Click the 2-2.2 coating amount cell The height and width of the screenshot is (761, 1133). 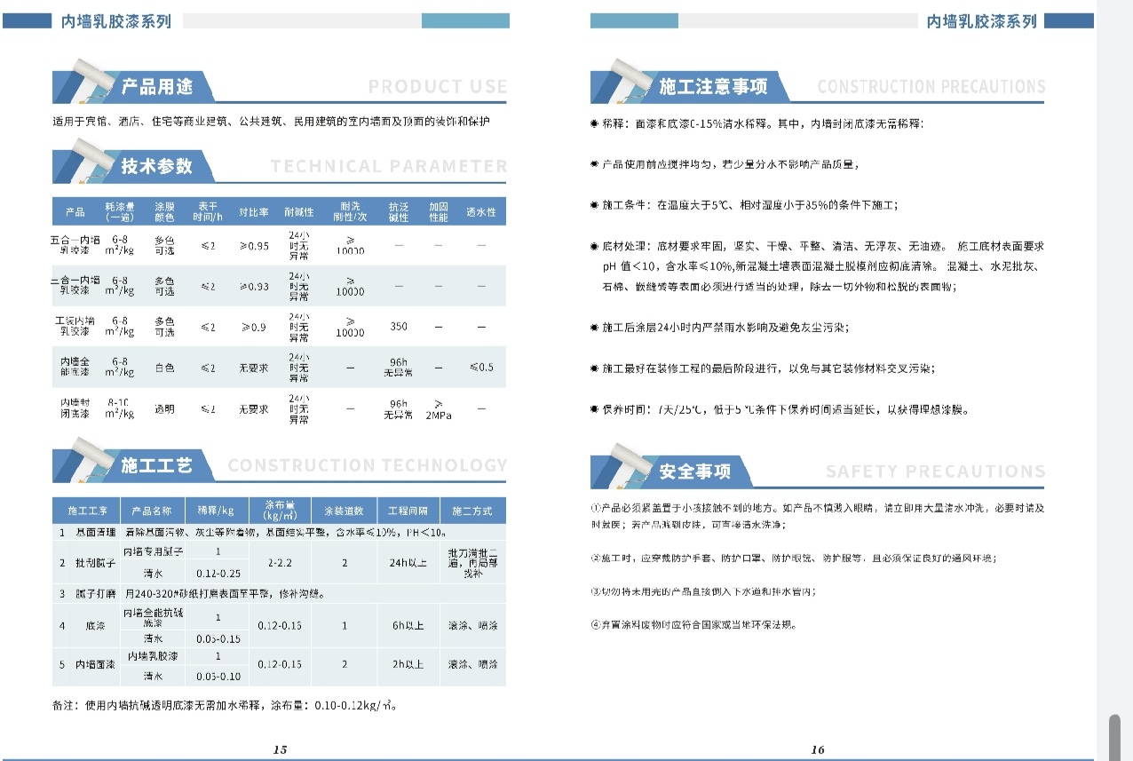point(281,563)
